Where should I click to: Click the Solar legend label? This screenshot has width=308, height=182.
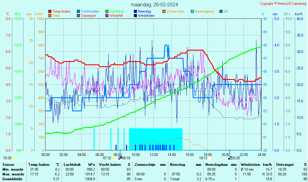(56, 16)
